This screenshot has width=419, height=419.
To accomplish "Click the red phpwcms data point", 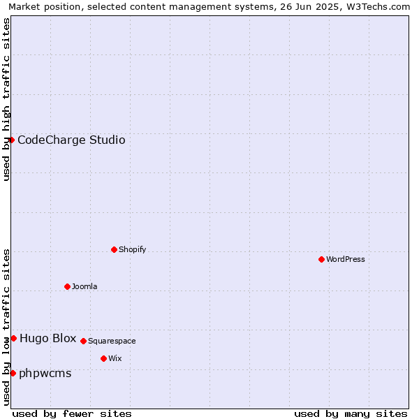I will [x=13, y=373].
